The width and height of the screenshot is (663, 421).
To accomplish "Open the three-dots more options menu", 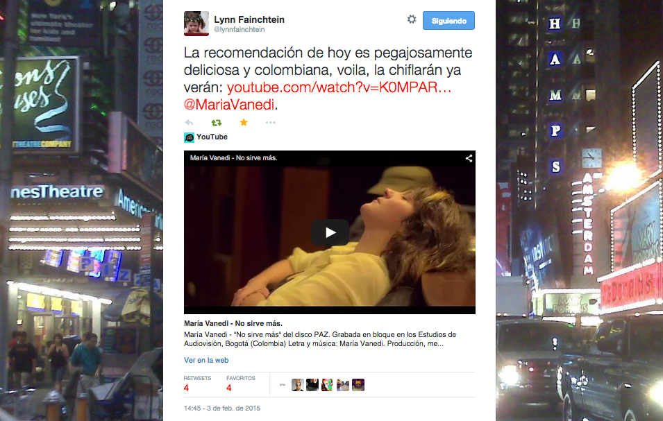I will point(271,123).
